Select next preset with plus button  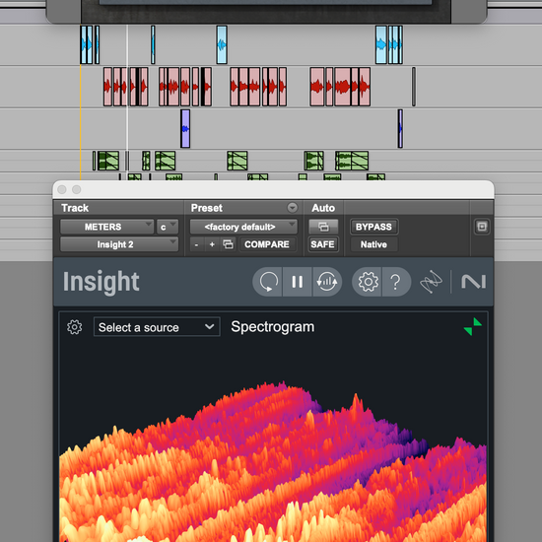click(212, 244)
